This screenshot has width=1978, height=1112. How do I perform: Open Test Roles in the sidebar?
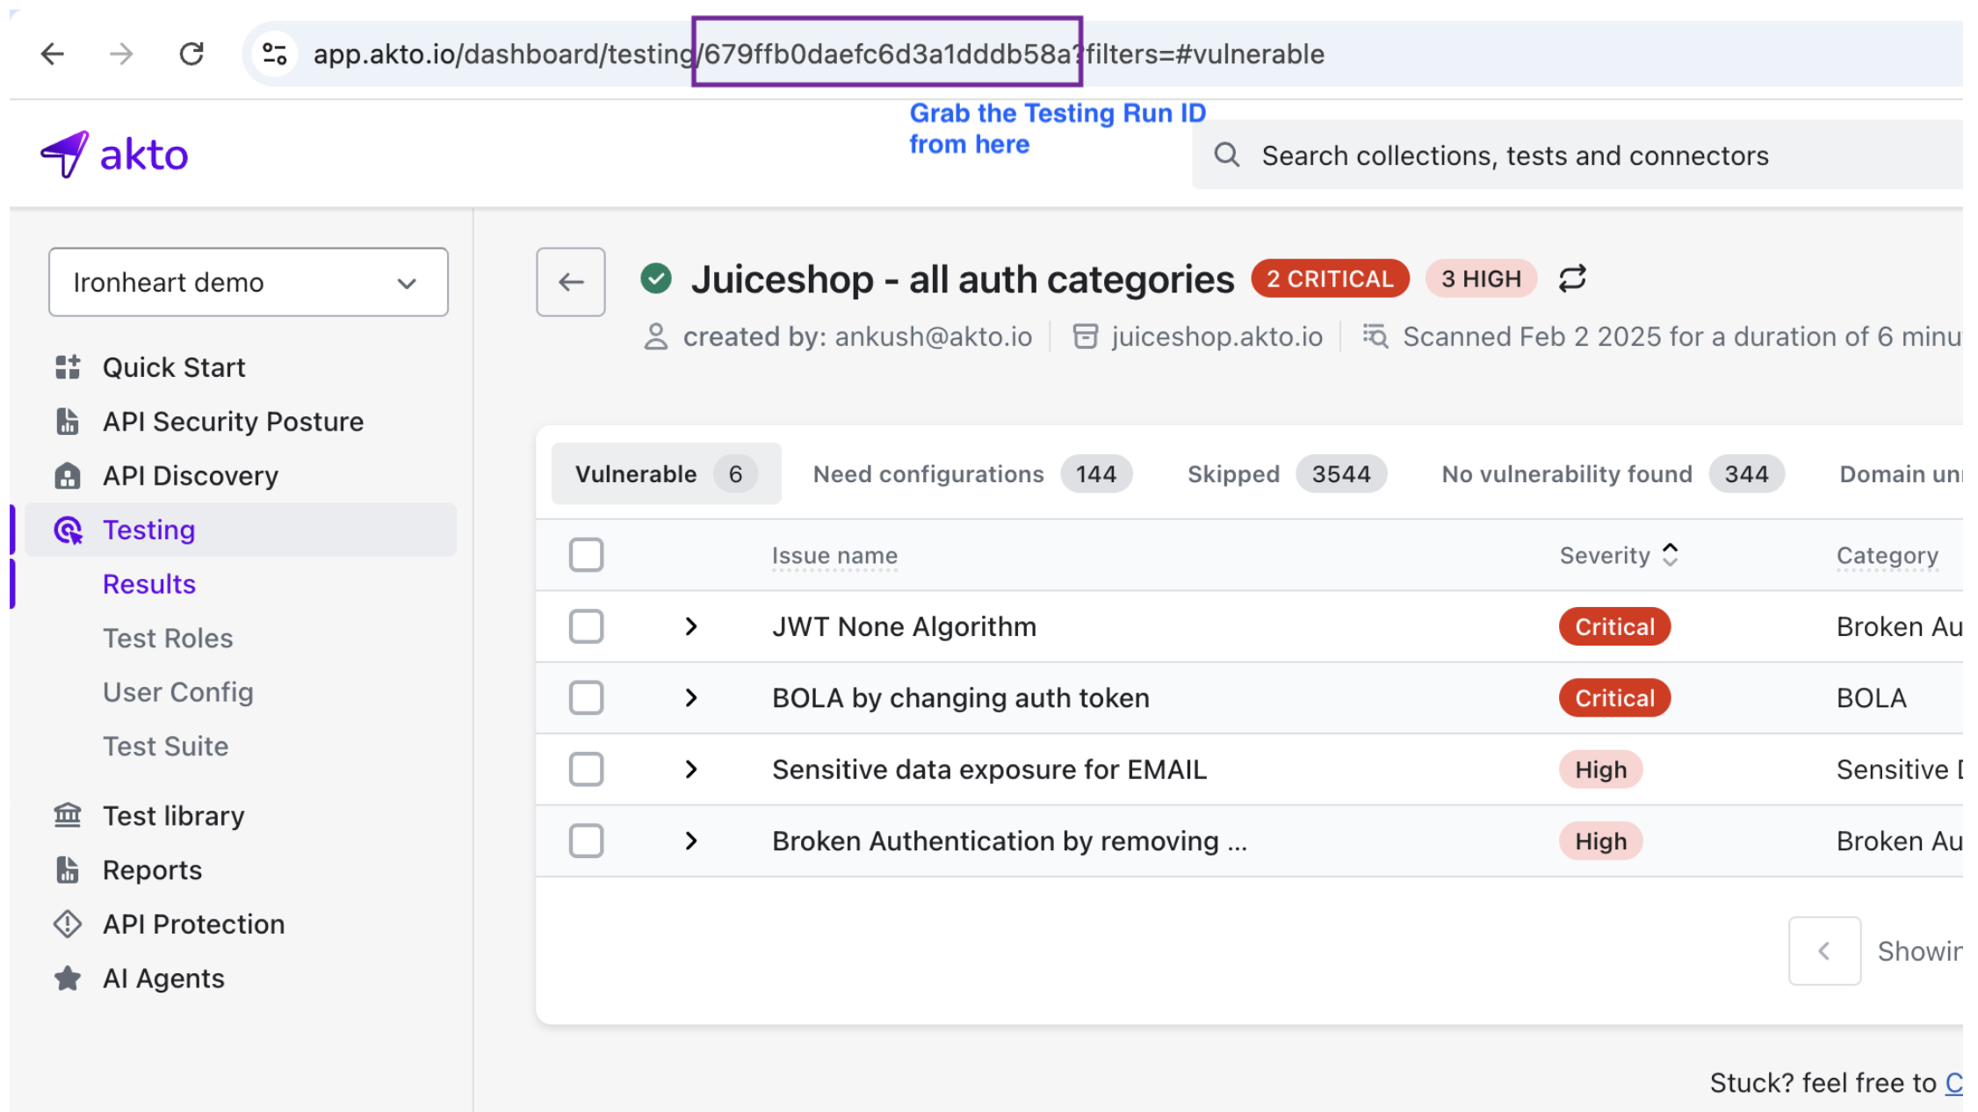(x=168, y=639)
